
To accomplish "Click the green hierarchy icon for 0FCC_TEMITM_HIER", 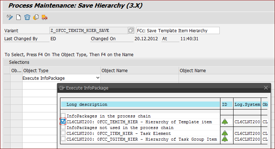I will point(225,122).
